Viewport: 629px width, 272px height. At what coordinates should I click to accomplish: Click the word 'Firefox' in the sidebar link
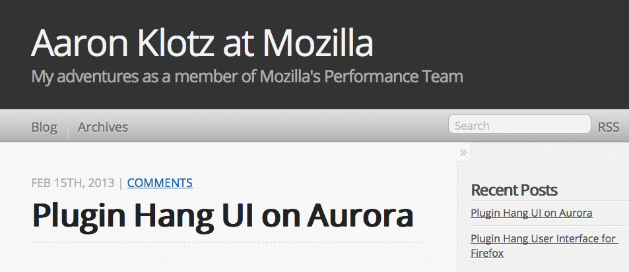coord(488,252)
